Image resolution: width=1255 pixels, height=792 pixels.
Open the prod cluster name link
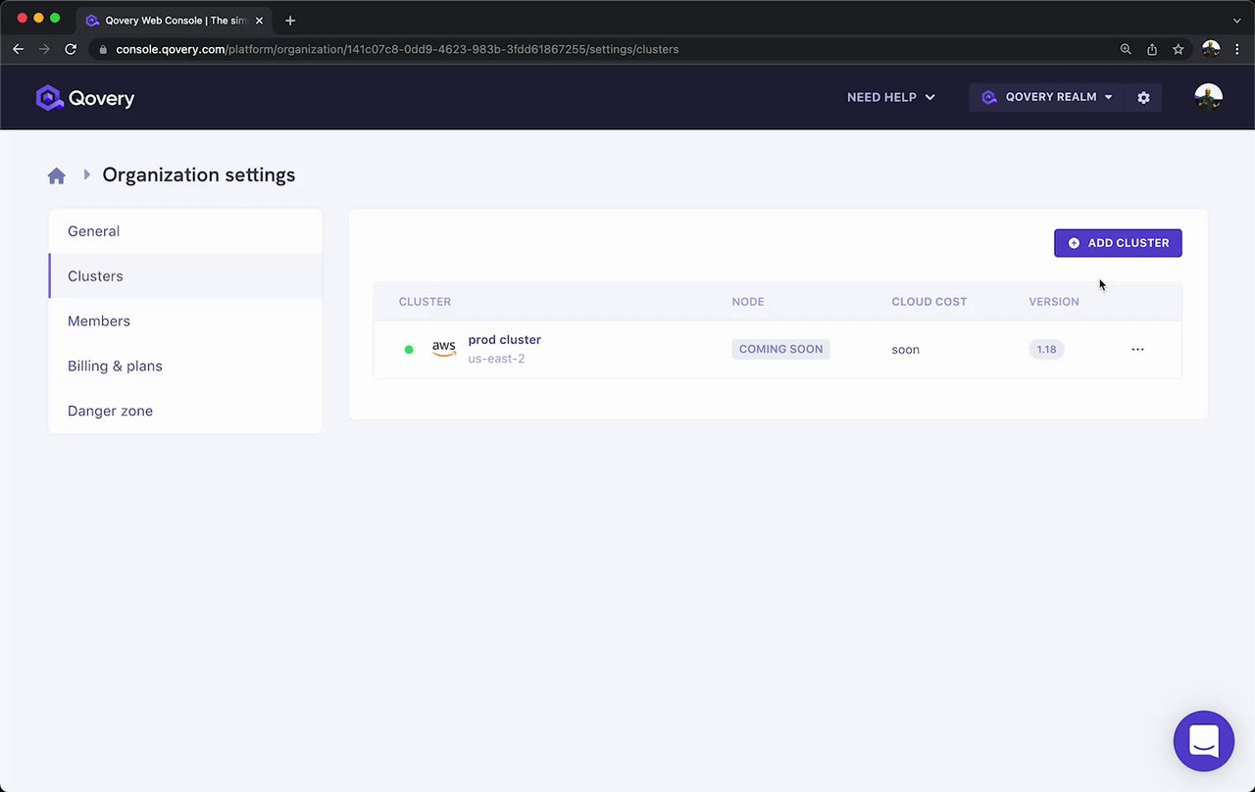click(504, 340)
